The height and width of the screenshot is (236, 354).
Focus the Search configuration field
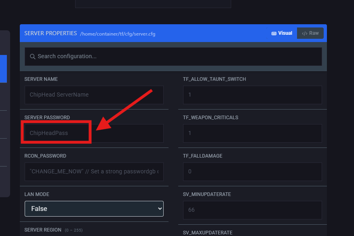173,57
